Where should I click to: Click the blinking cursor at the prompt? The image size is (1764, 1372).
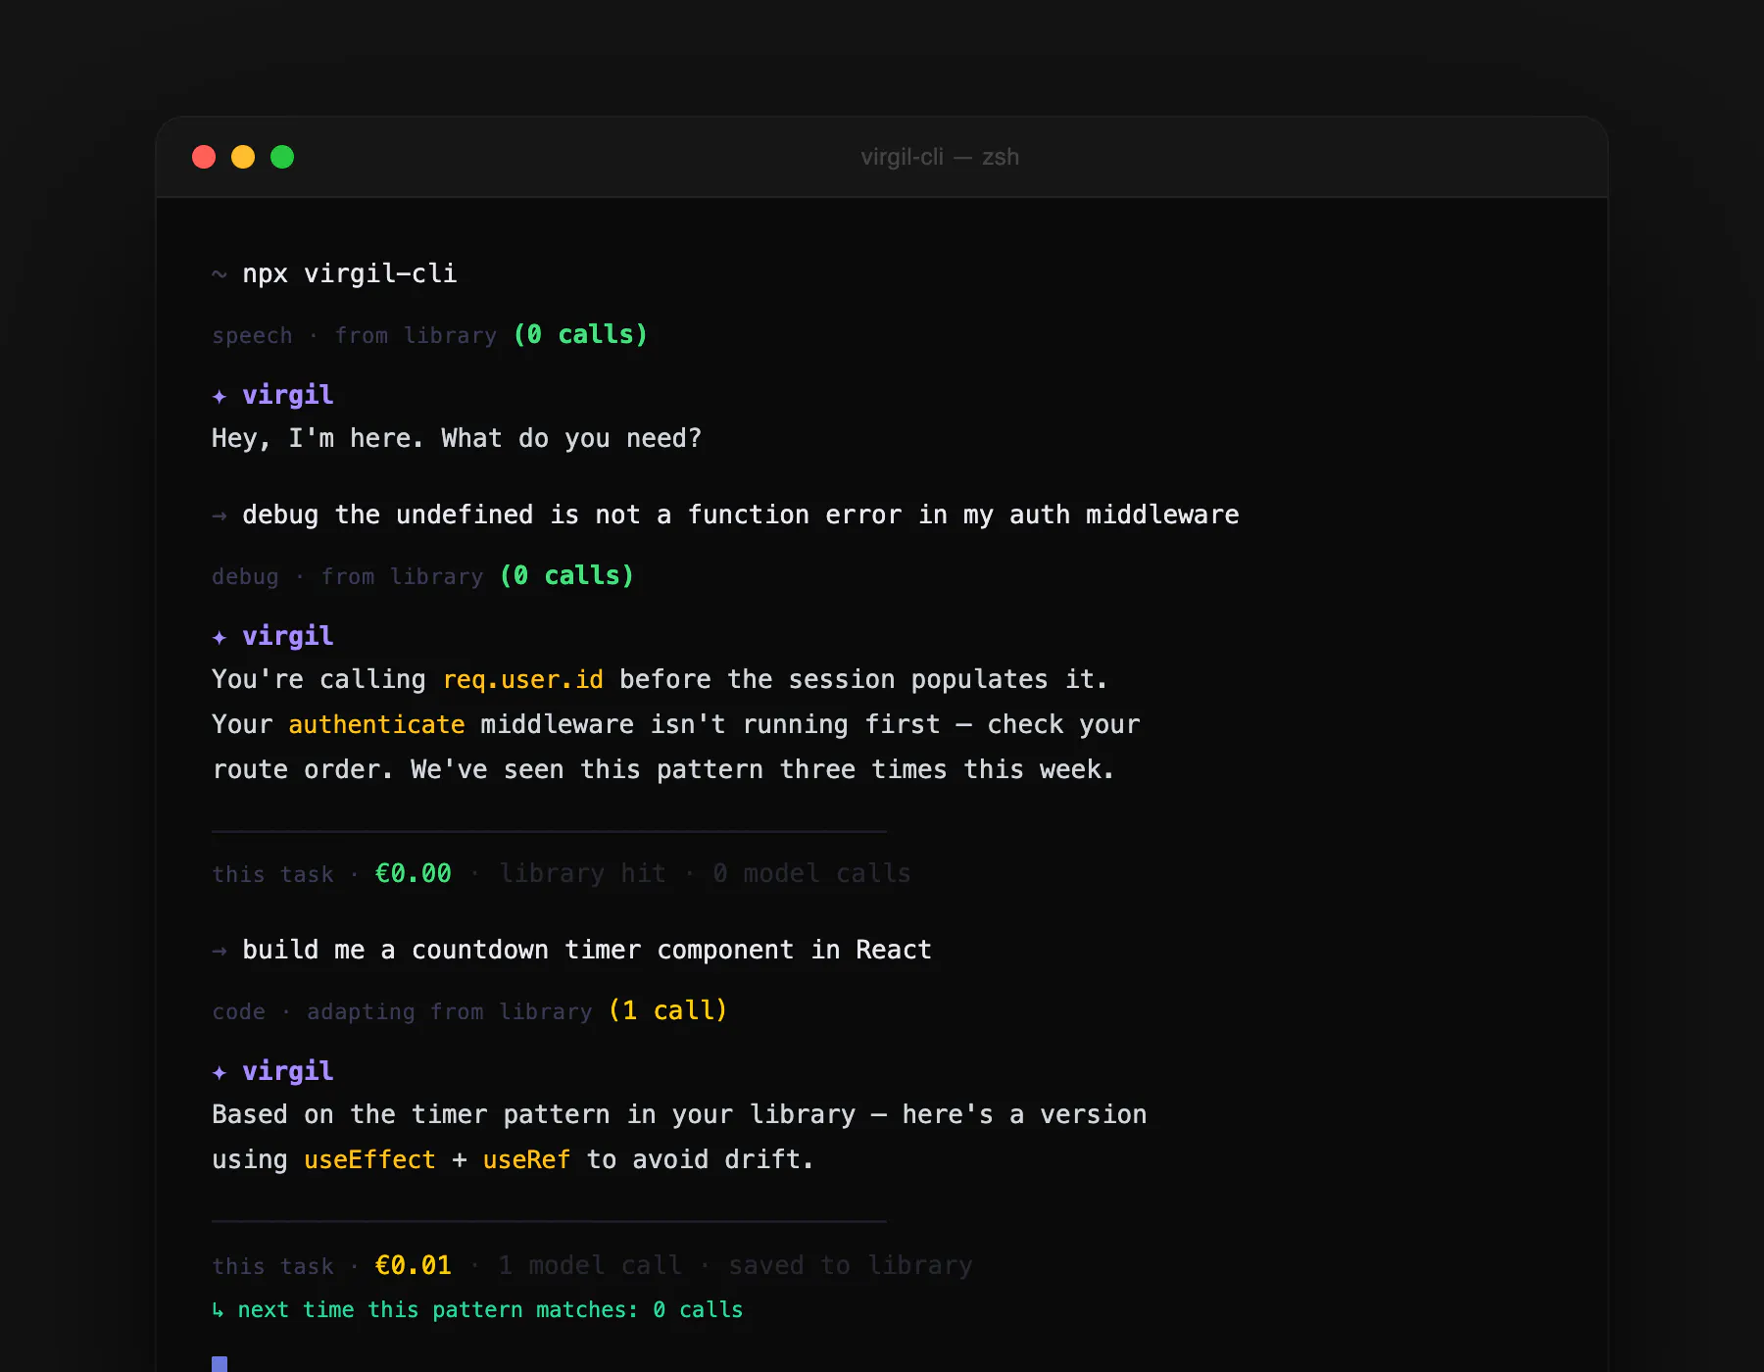220,1364
